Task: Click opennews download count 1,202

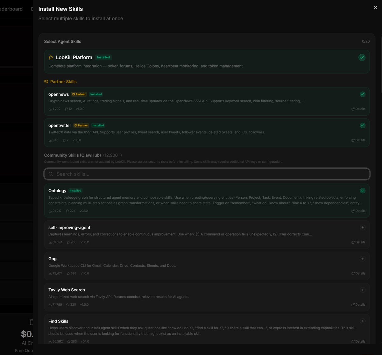Action: (x=54, y=109)
